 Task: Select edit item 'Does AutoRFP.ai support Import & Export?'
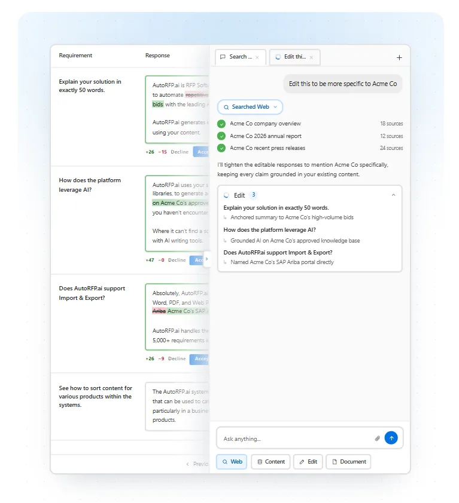point(278,253)
